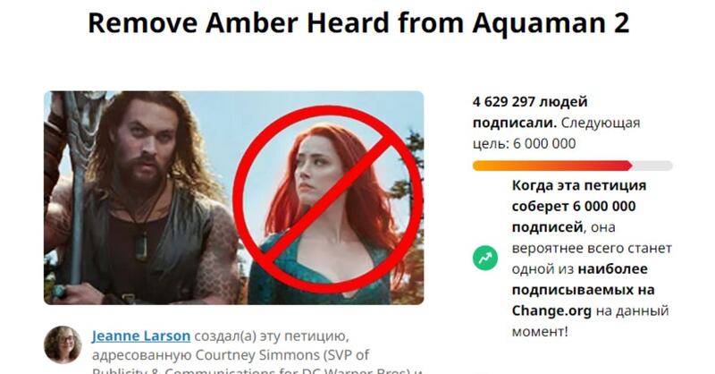
Task: Click the 'на данный момент!' text ending
Action: point(590,321)
